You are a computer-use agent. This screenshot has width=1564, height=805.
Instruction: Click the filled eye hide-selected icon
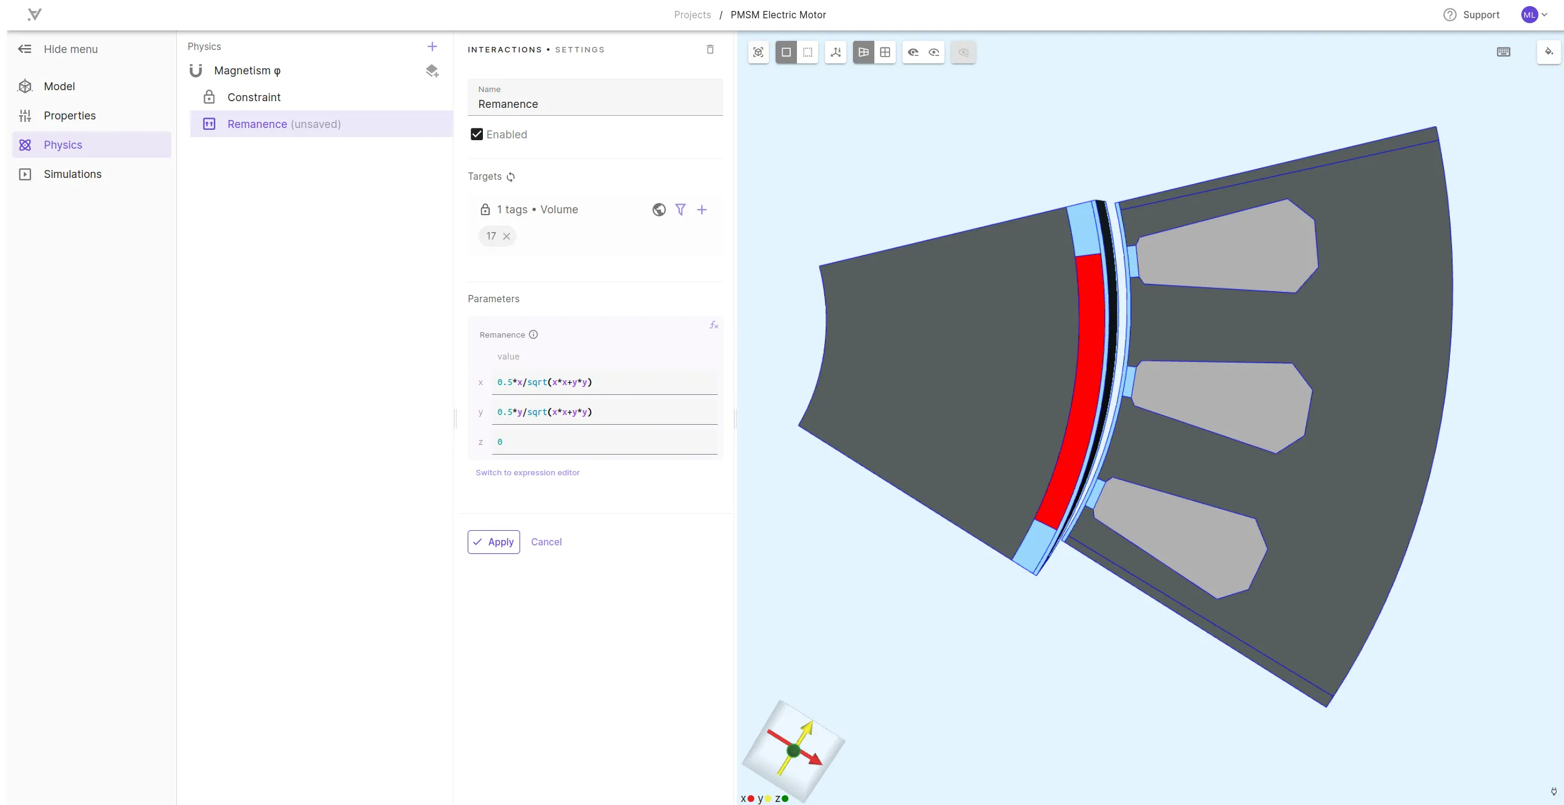(913, 52)
